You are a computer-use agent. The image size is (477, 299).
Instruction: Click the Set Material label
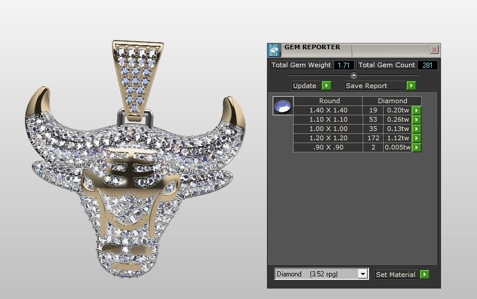click(397, 275)
